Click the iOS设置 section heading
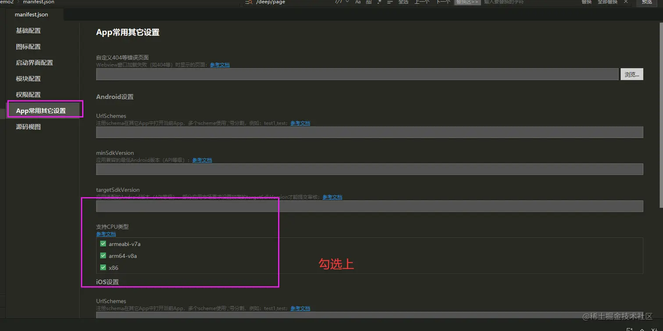This screenshot has width=663, height=331. point(107,282)
